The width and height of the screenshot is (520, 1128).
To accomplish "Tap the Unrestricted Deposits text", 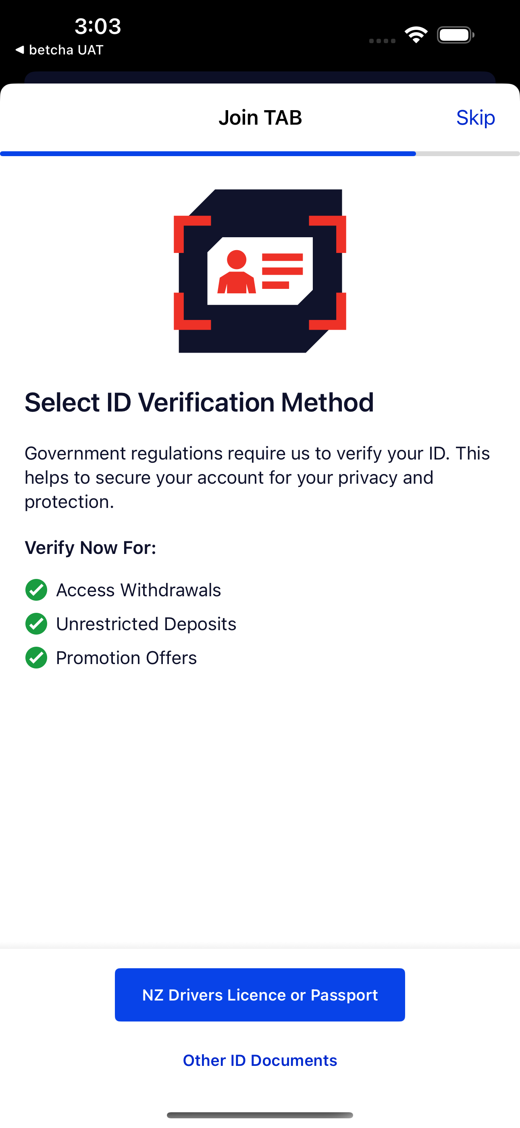I will tap(146, 624).
